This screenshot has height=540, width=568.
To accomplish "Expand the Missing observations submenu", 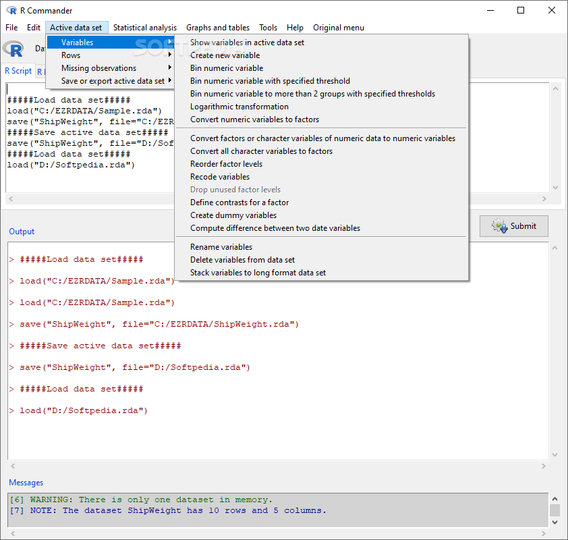I will coord(111,68).
